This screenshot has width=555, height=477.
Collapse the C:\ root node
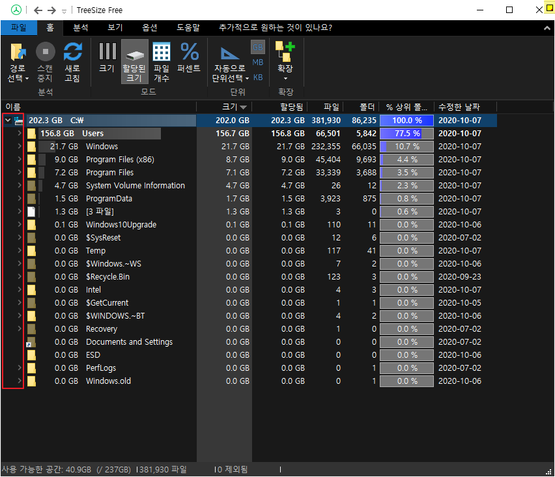pos(8,121)
